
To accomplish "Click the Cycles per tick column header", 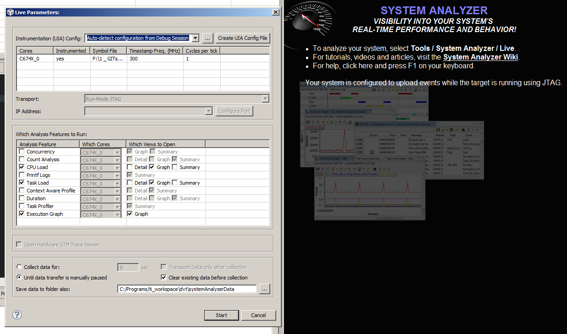I will tap(202, 51).
